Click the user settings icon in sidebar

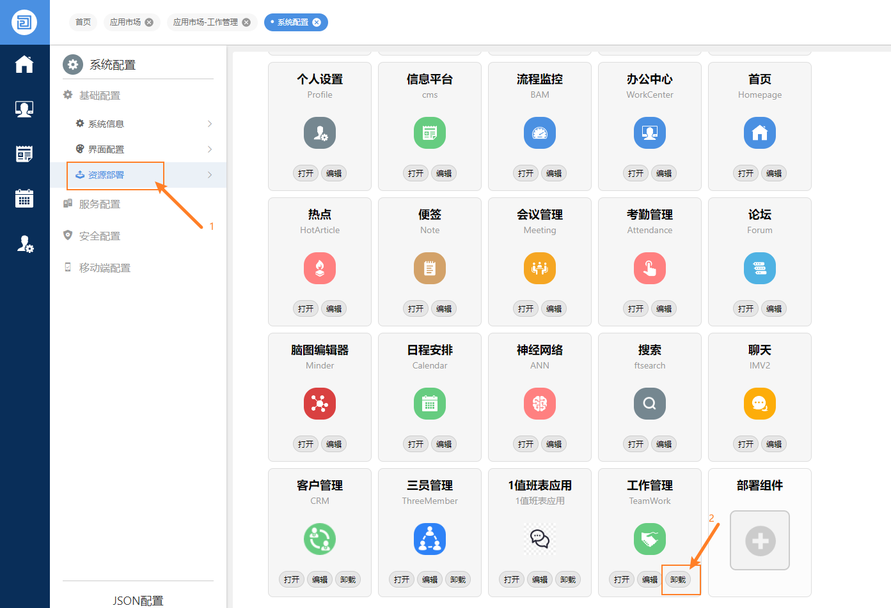point(24,244)
